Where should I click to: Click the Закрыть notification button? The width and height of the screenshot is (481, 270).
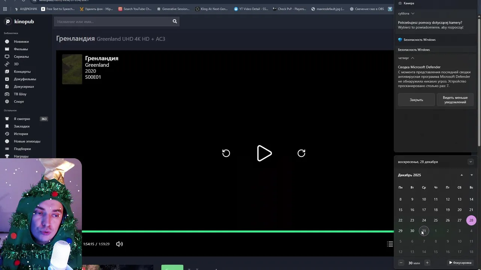click(x=416, y=100)
